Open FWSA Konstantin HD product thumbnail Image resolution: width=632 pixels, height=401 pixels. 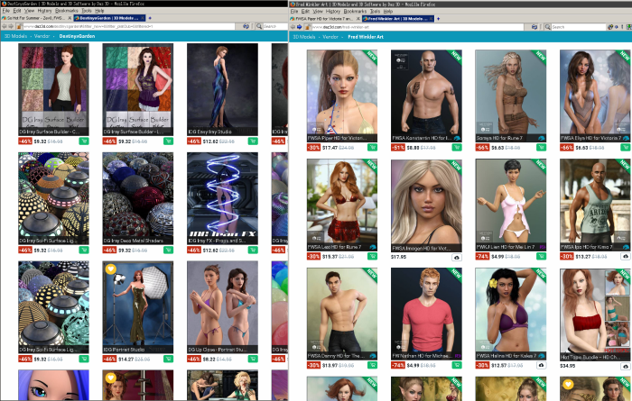[426, 96]
